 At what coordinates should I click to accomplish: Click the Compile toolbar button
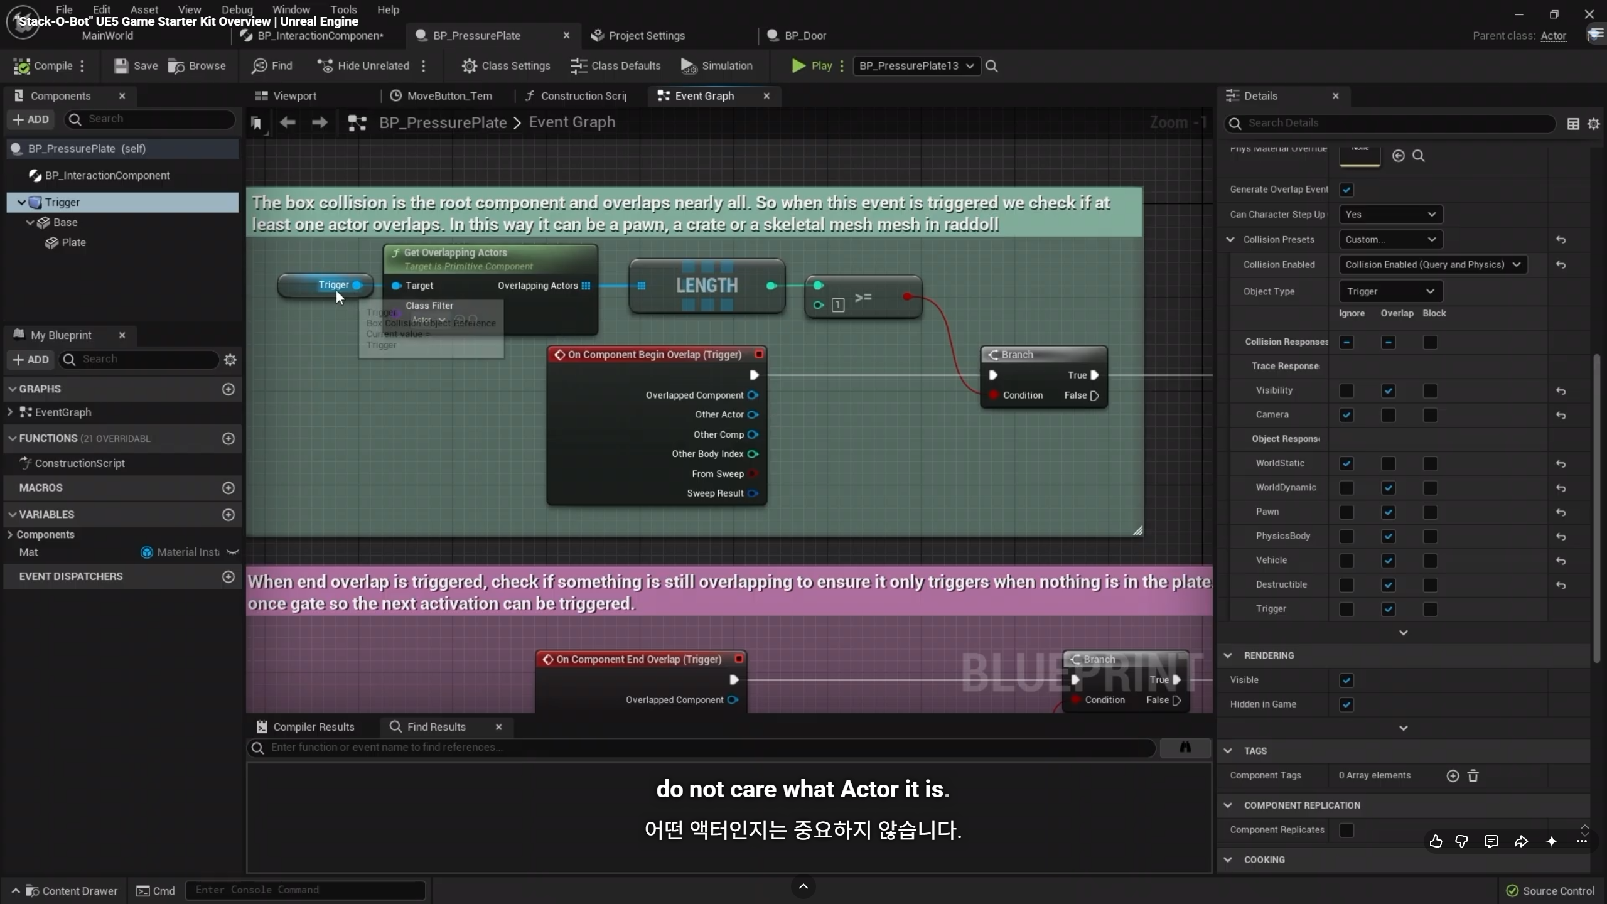click(43, 66)
